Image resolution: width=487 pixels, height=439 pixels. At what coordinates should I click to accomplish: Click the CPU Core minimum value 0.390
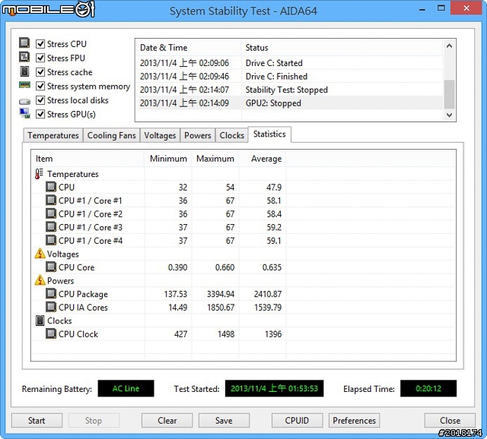point(177,267)
